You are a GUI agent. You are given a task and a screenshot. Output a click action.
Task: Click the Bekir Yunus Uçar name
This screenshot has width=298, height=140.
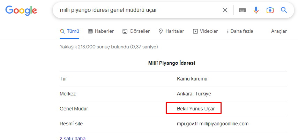click(x=195, y=109)
